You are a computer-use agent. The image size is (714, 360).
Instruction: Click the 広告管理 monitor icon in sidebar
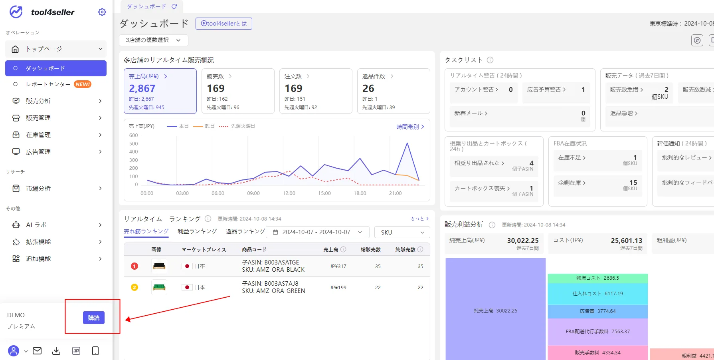(x=16, y=152)
